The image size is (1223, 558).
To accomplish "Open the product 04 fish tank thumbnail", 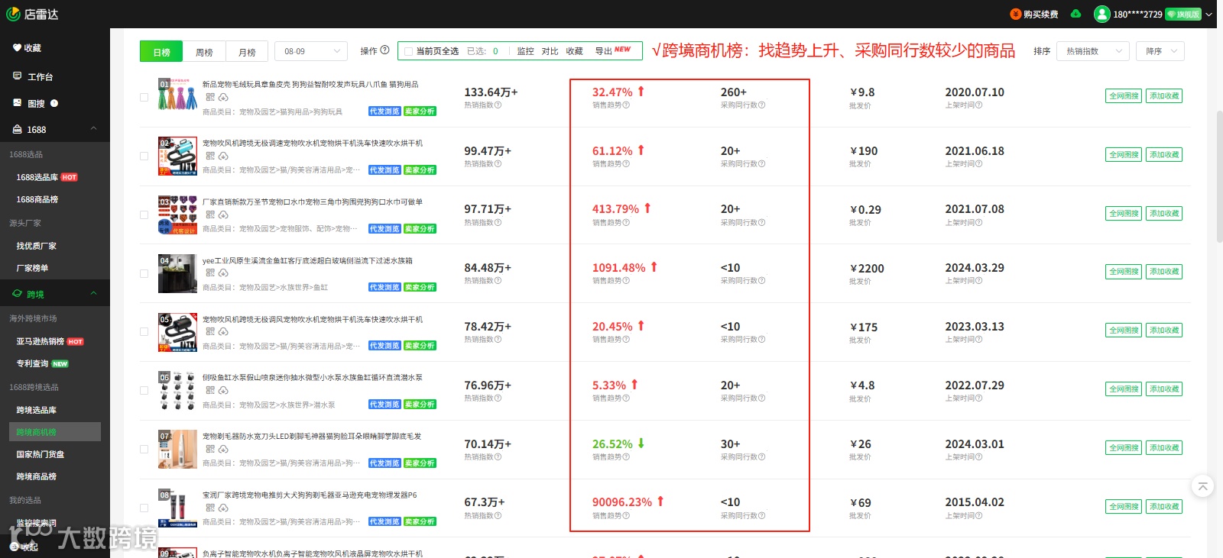I will [x=177, y=273].
